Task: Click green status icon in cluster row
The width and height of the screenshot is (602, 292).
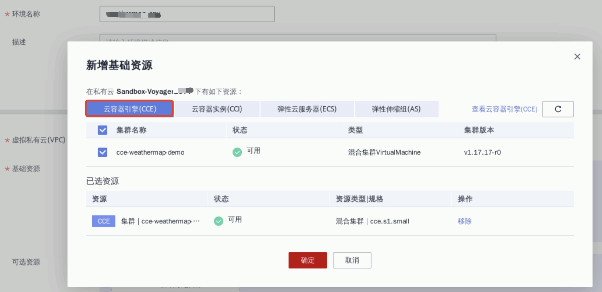Action: [x=237, y=152]
